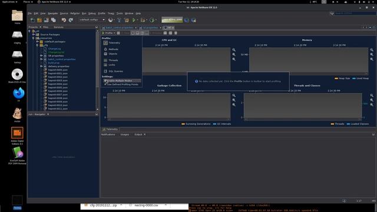Image resolution: width=377 pixels, height=212 pixels.
Task: Collapse the resources tree node
Action: tap(34, 38)
